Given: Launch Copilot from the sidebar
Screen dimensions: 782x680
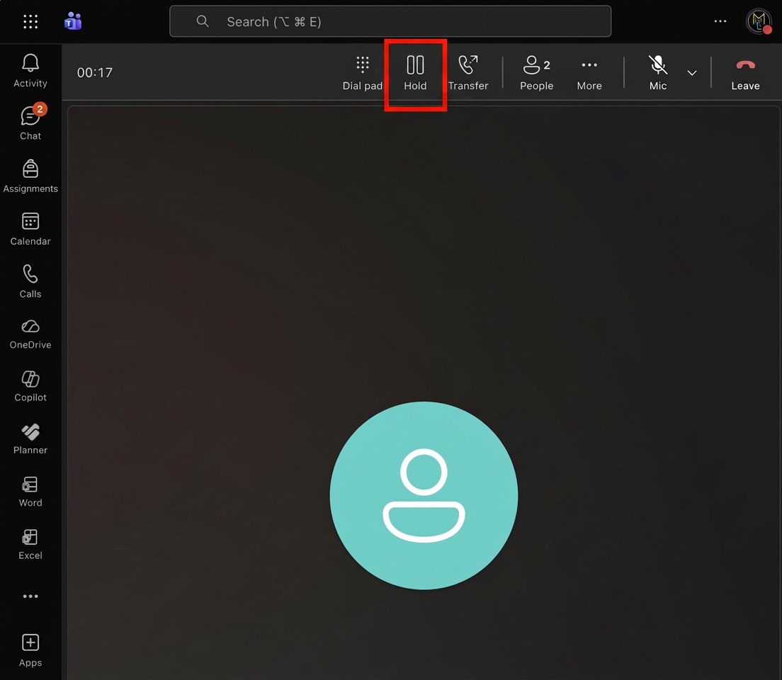Looking at the screenshot, I should pyautogui.click(x=30, y=387).
